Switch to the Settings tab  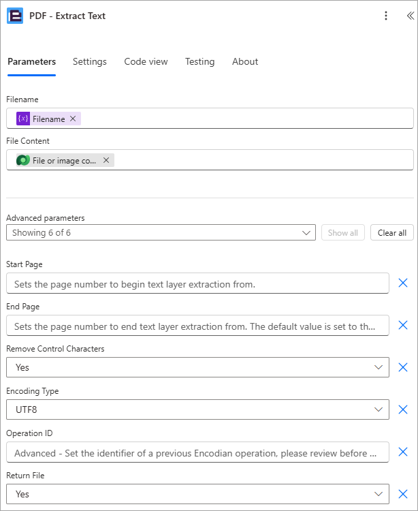click(90, 61)
